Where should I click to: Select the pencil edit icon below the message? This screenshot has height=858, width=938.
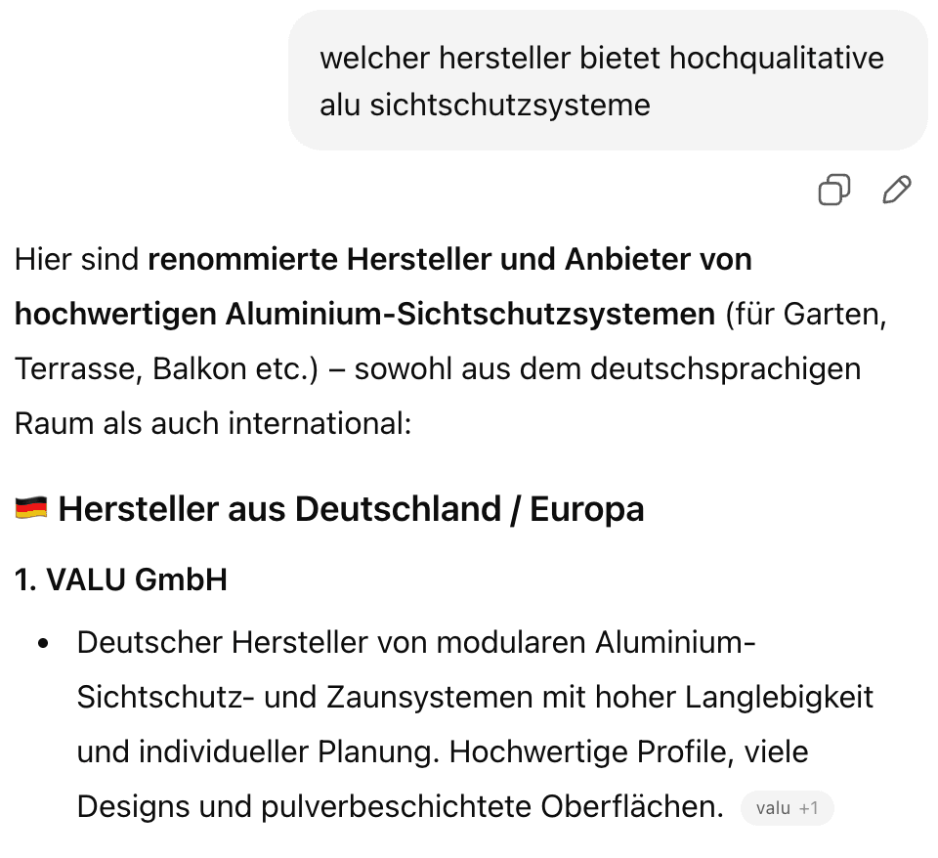click(896, 190)
